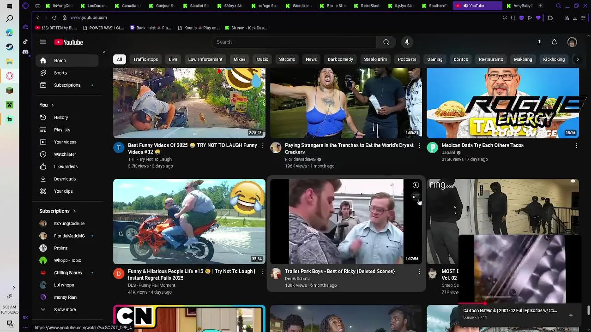
Task: Open the YouTube hamburger guide menu
Action: pyautogui.click(x=43, y=42)
